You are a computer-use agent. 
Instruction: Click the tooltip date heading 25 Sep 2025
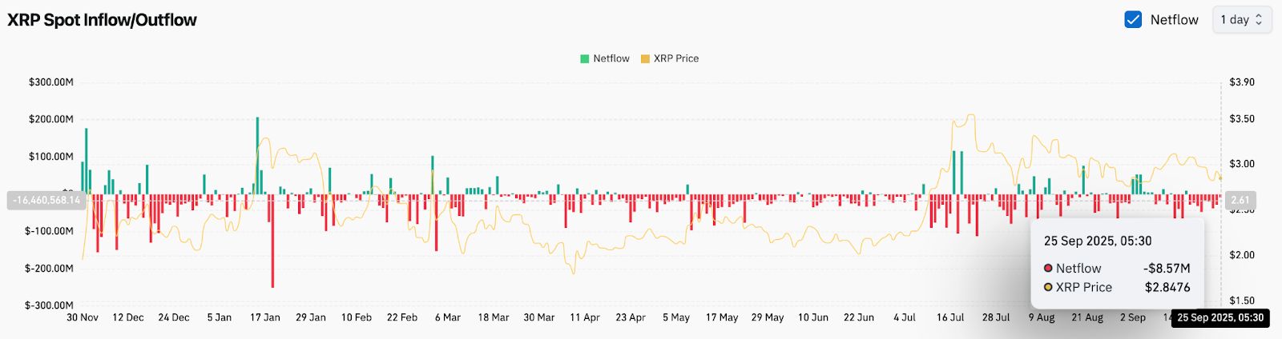(1097, 241)
